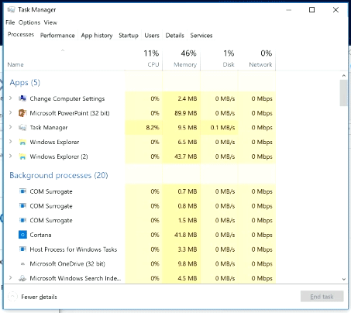Image resolution: width=351 pixels, height=313 pixels.
Task: Click the Task Manager icon in title bar
Action: (11, 10)
